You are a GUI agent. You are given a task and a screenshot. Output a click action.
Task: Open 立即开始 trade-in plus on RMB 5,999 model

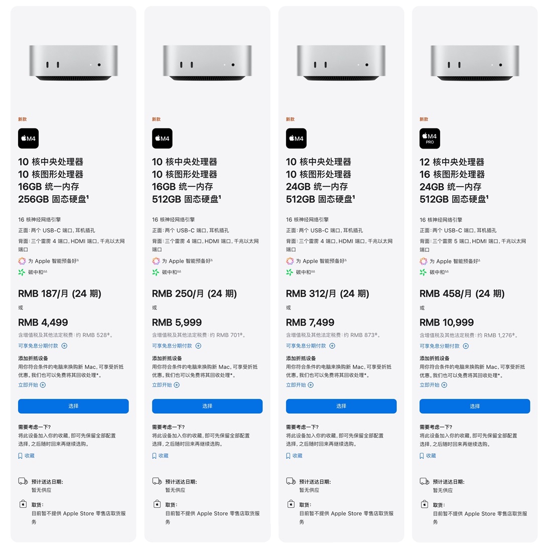point(177,385)
